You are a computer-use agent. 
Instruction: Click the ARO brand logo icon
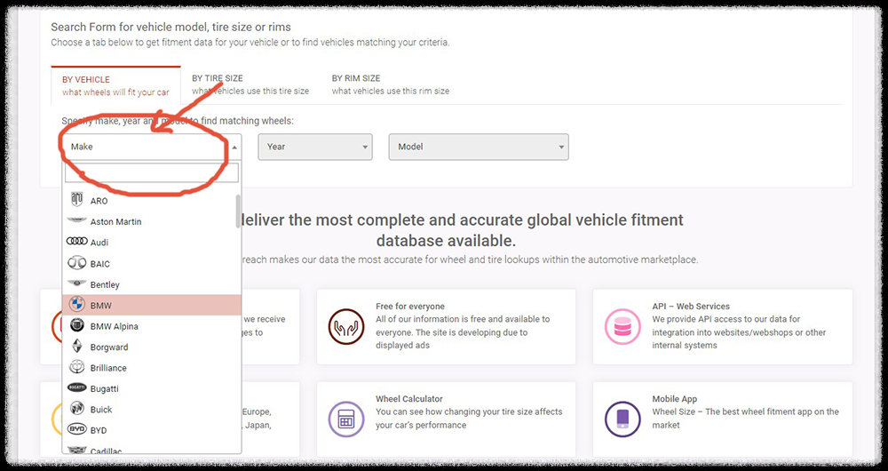point(76,200)
